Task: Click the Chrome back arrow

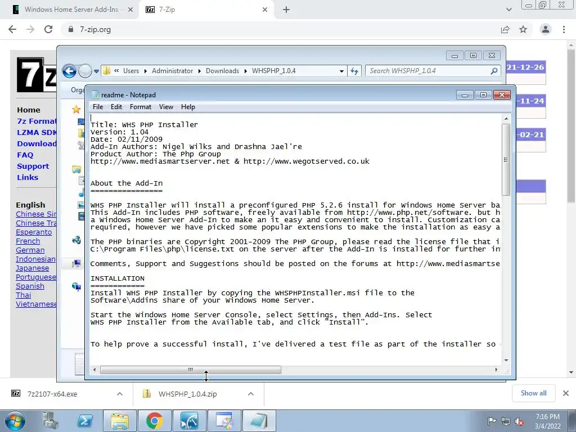Action: pyautogui.click(x=12, y=29)
